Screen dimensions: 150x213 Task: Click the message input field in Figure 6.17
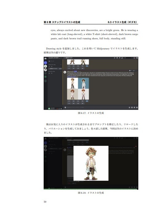(x=97, y=107)
